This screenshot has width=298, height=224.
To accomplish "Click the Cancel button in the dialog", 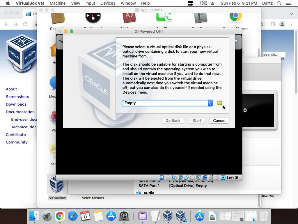I will [219, 120].
